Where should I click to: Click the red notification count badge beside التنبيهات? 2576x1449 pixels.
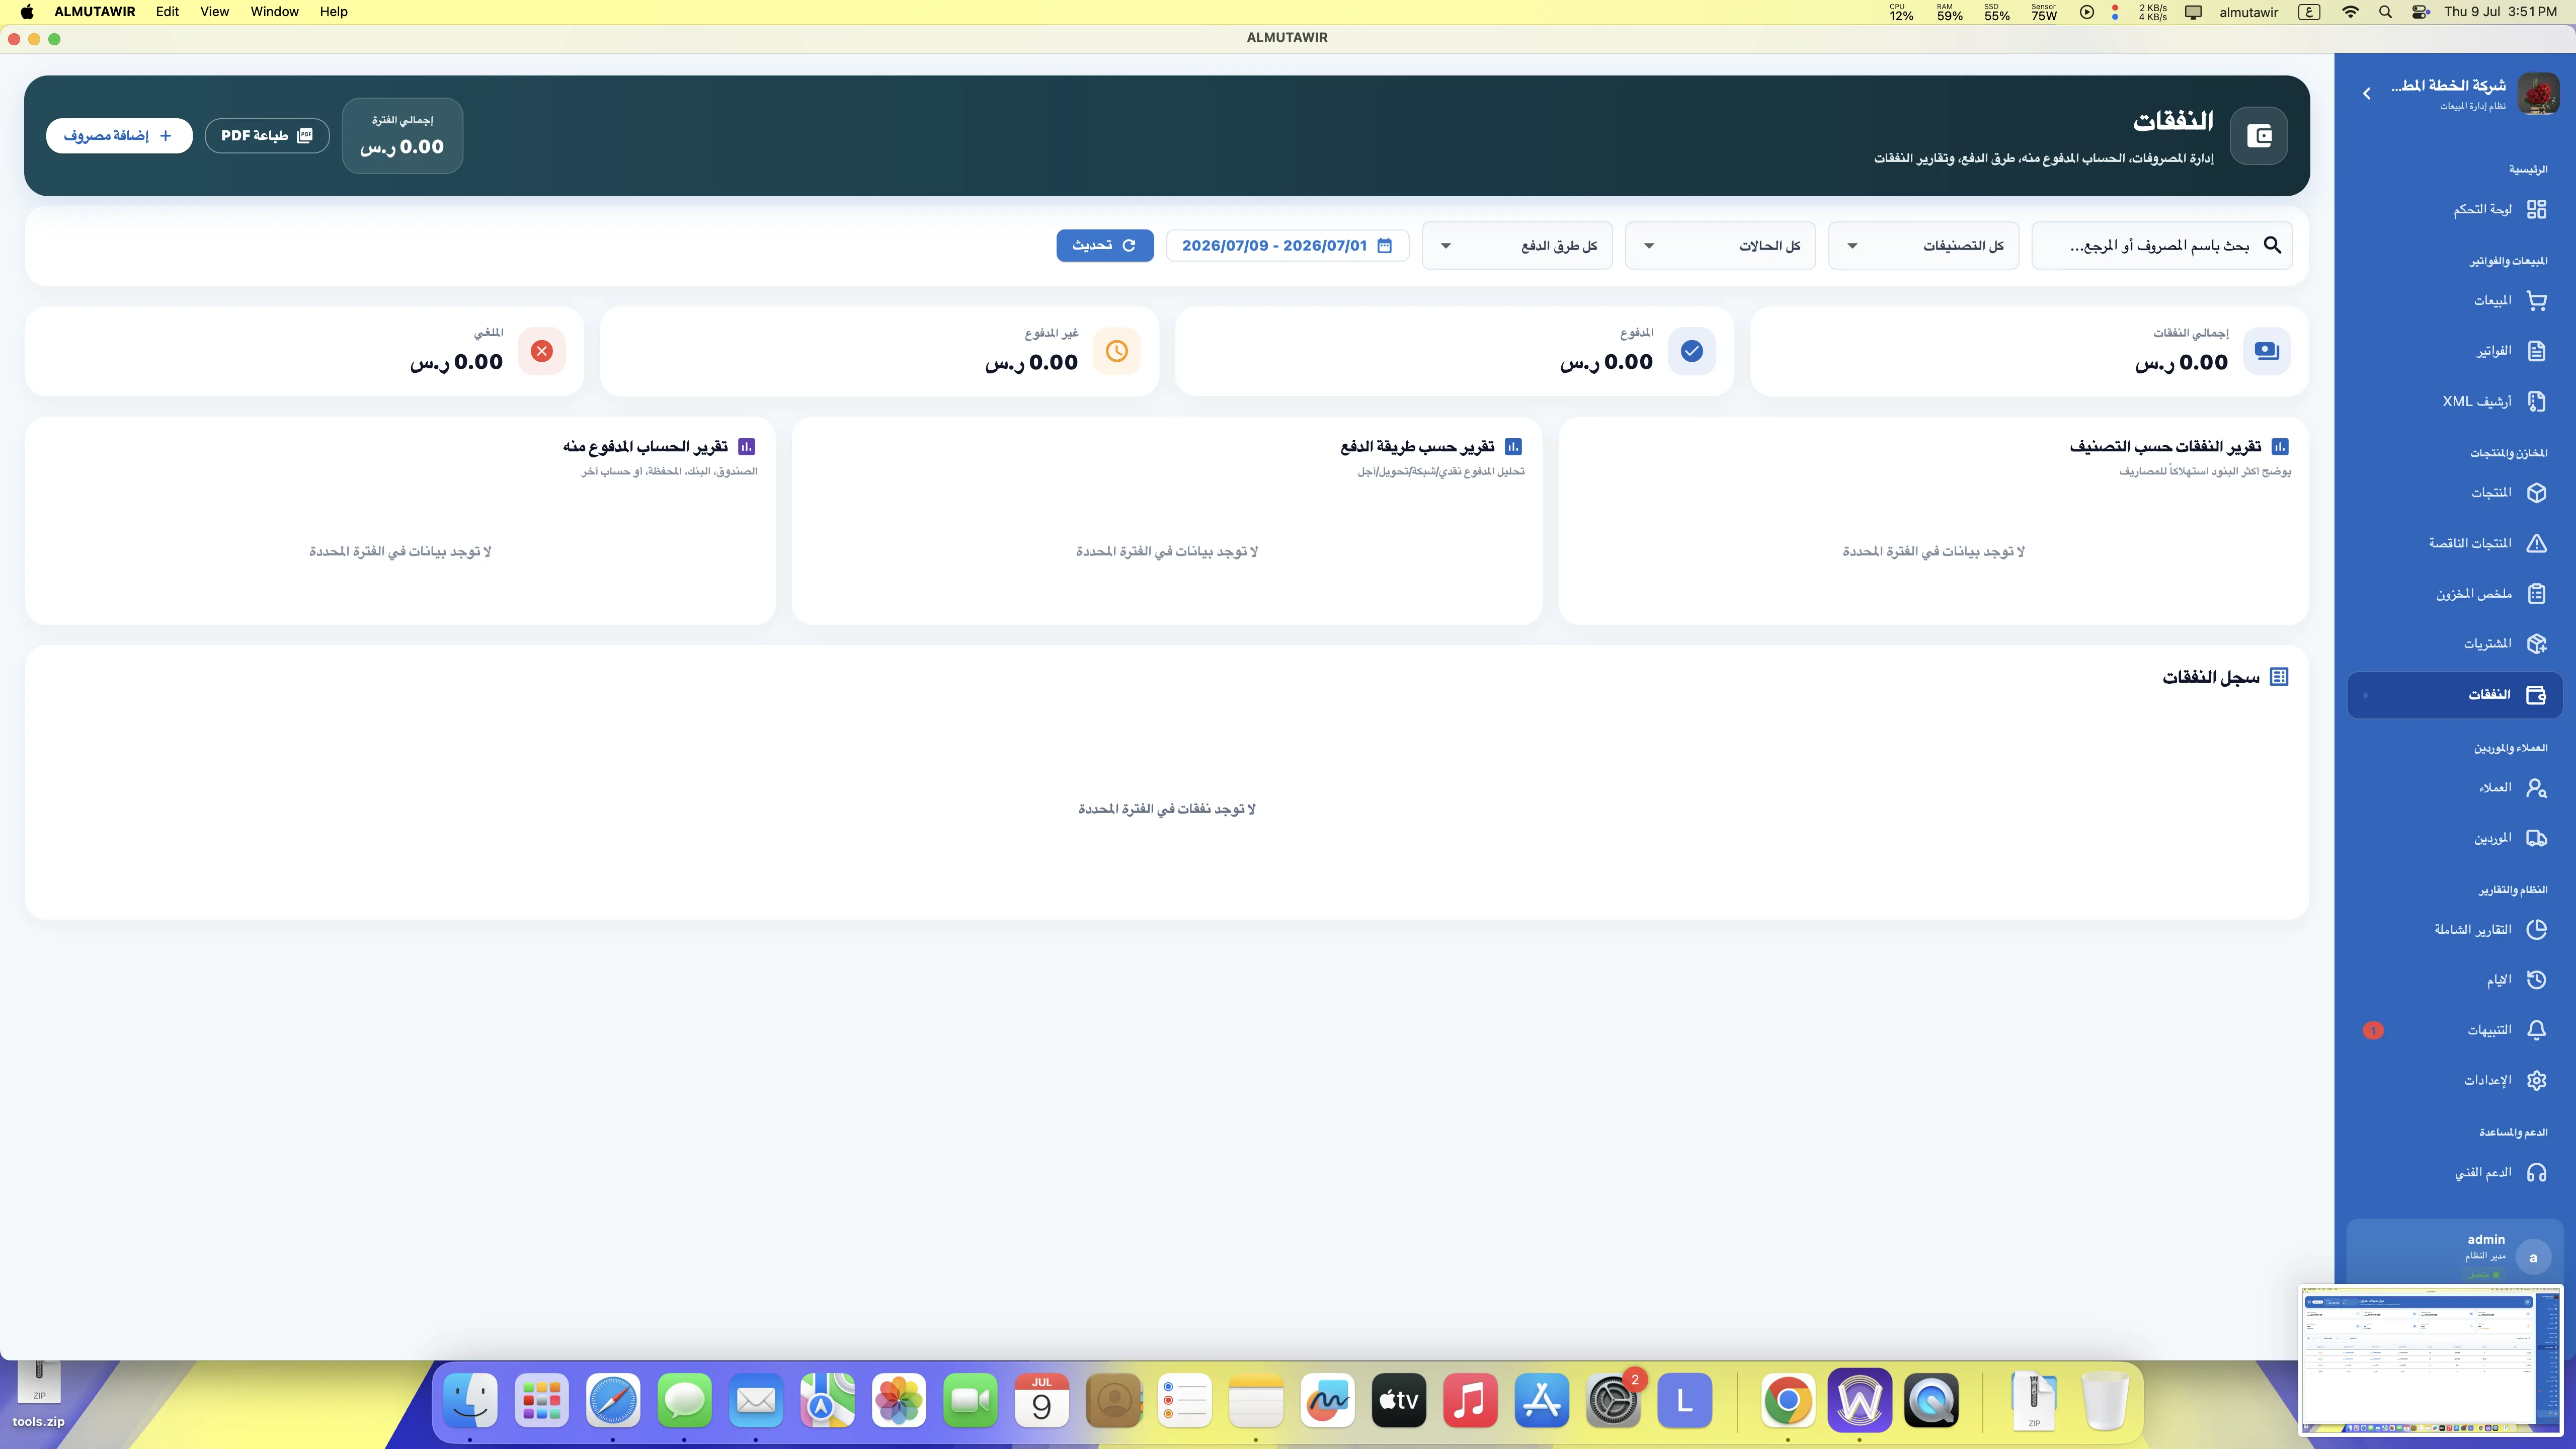click(2373, 1030)
